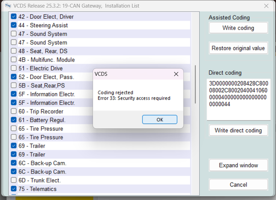Check the 4B - Multifunc. Module box
Viewport: 276px width, 200px height.
[x=14, y=60]
